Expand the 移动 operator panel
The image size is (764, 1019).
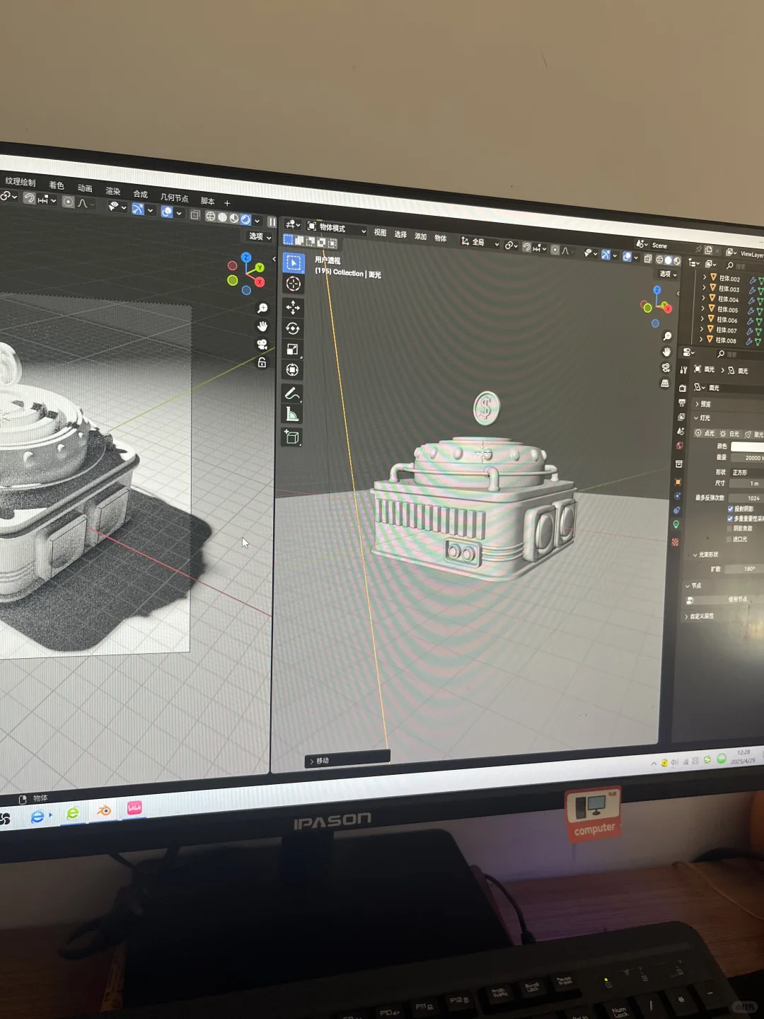pos(347,759)
